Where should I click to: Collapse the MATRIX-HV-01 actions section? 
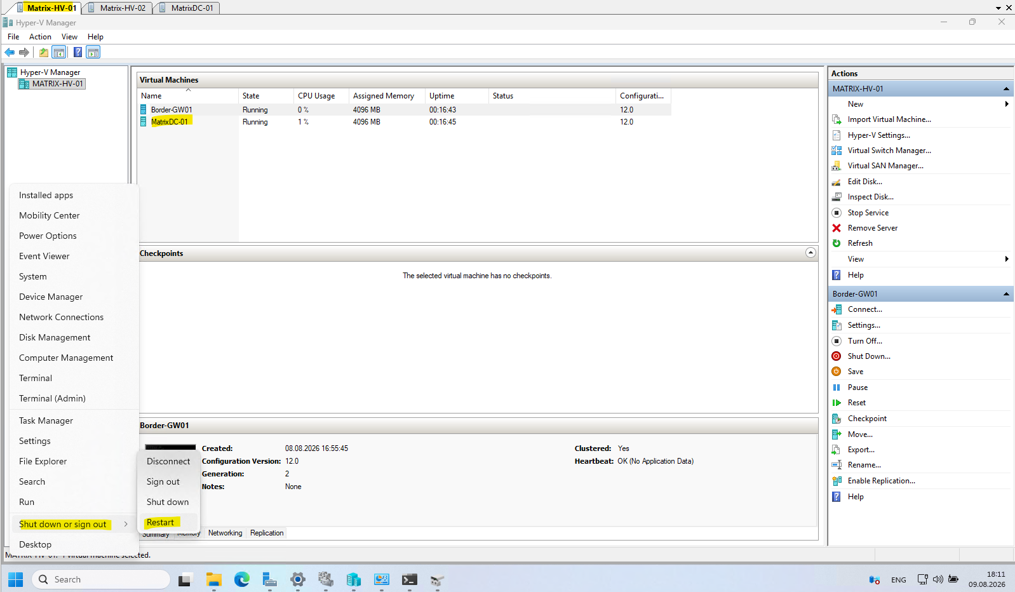pyautogui.click(x=1006, y=89)
